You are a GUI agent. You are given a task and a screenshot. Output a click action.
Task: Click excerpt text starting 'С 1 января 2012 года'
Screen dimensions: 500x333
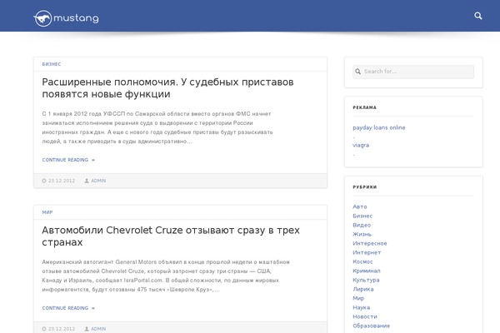click(157, 127)
